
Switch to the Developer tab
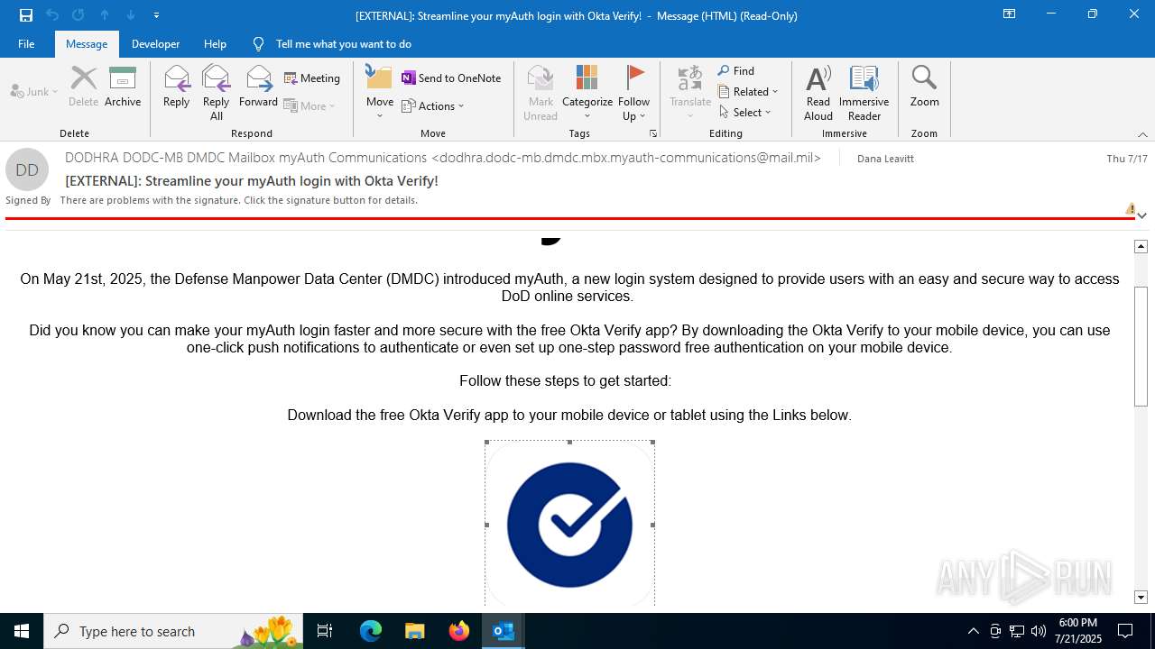point(155,44)
